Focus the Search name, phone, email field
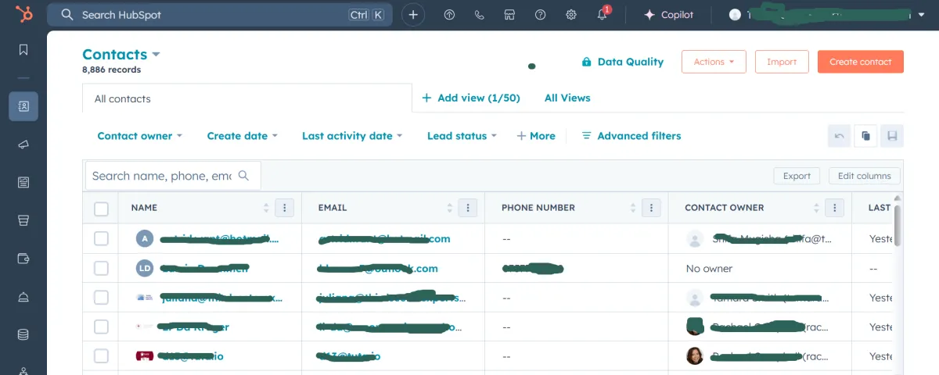Image resolution: width=939 pixels, height=375 pixels. 173,176
